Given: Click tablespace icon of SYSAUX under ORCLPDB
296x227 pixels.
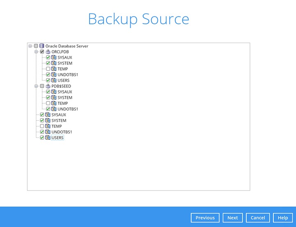Looking at the screenshot, I should [54, 57].
